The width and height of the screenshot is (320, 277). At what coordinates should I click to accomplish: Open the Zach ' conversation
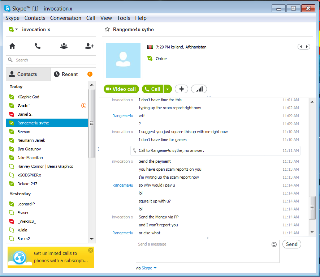pos(47,106)
